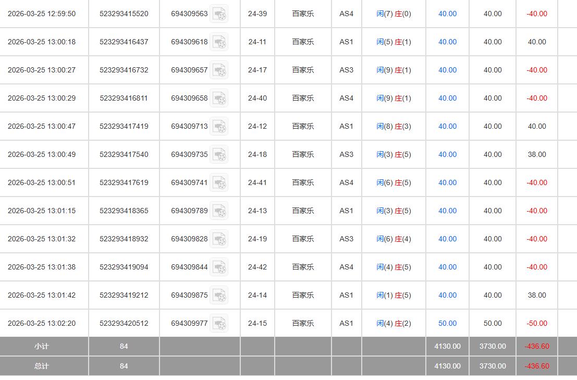Screen dimensions: 577x380
Task: Click the serial number 523293420512
Action: pos(124,323)
